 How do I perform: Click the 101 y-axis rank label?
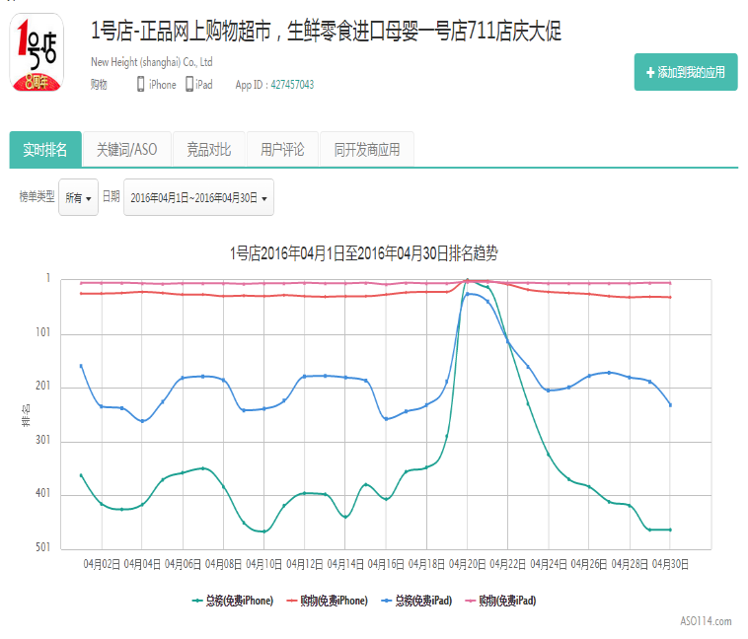pos(43,332)
